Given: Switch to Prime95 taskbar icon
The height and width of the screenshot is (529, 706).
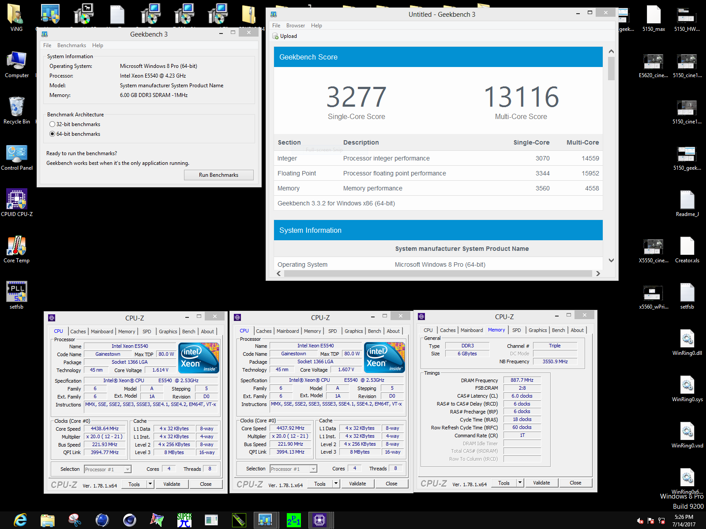Looking at the screenshot, I should pyautogui.click(x=293, y=520).
